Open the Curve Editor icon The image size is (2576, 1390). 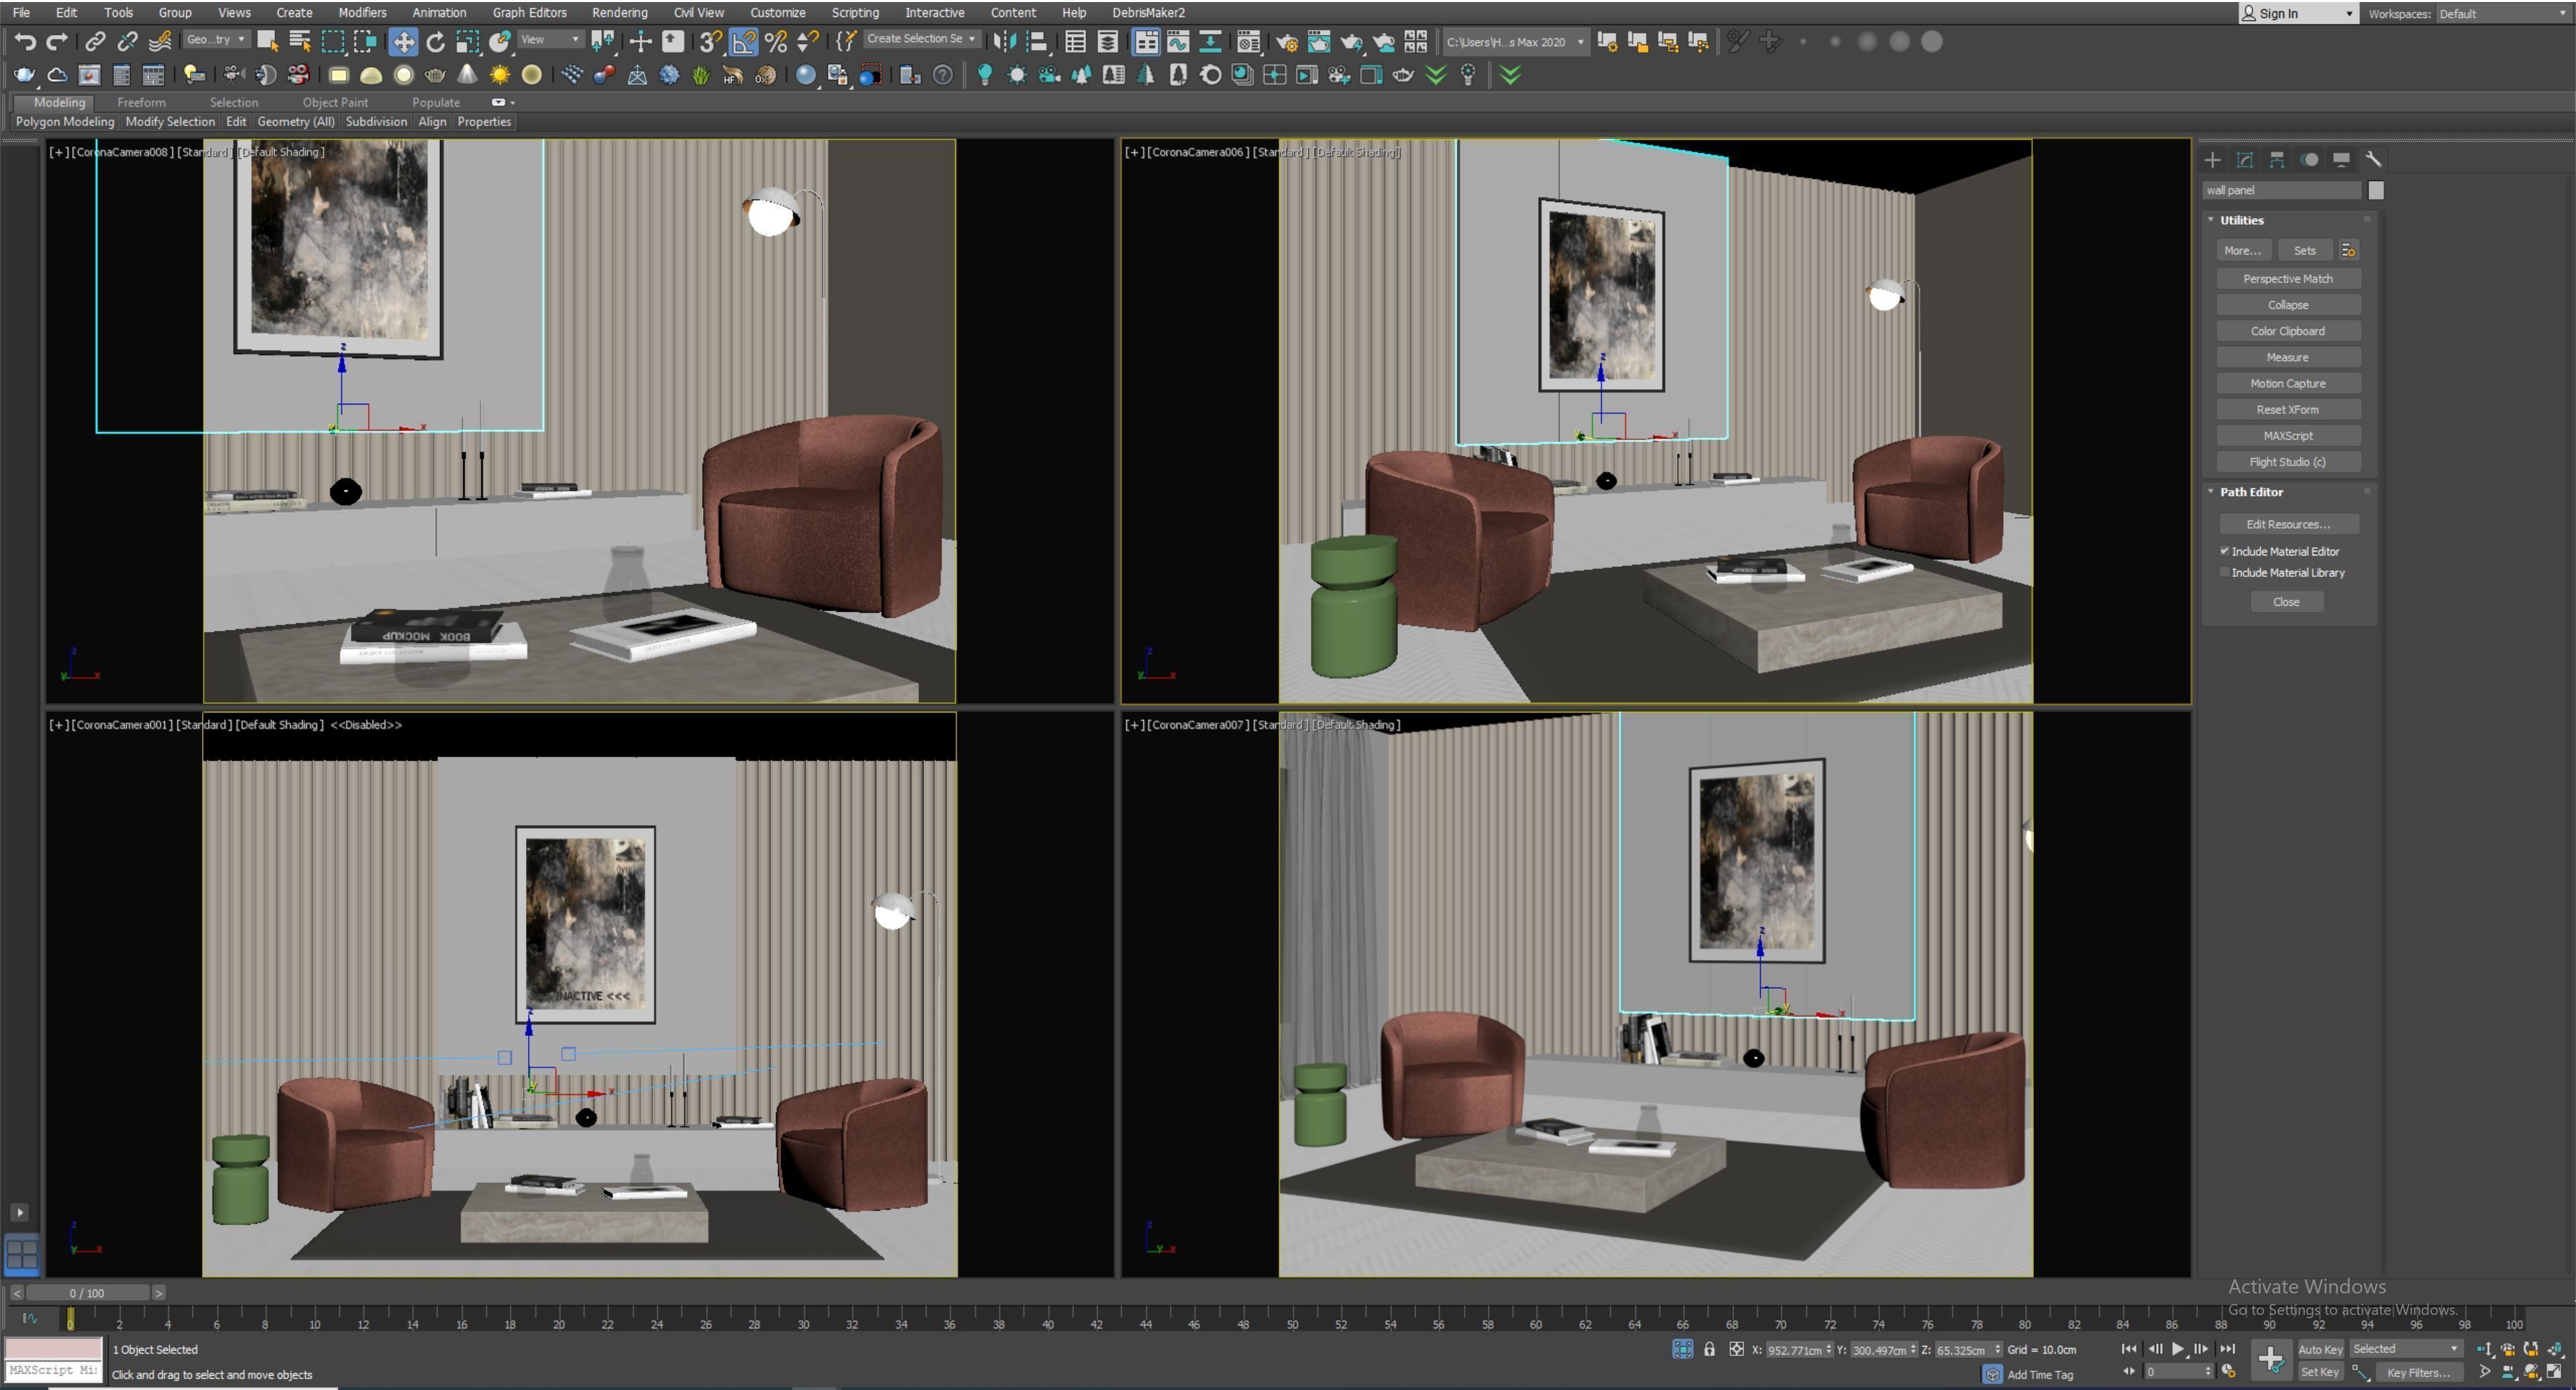[x=1178, y=41]
